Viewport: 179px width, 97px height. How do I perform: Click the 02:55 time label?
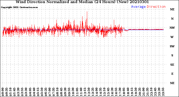click(22, 92)
